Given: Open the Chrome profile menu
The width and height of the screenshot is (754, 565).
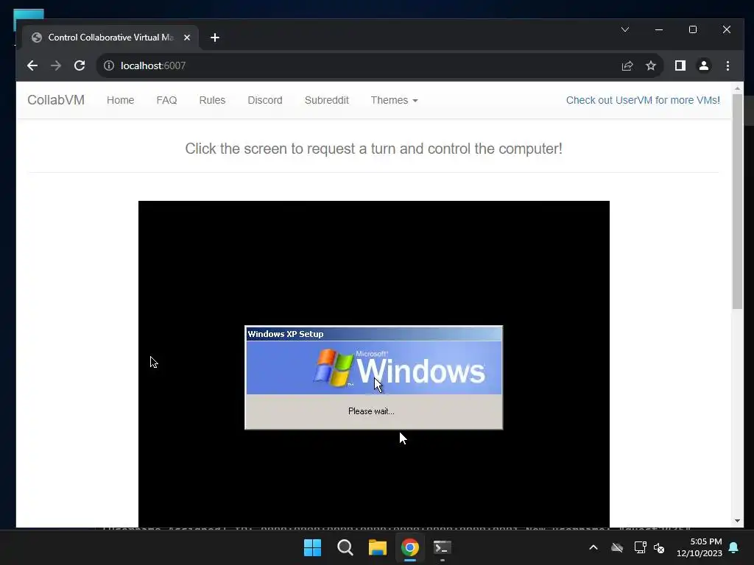Looking at the screenshot, I should pyautogui.click(x=703, y=65).
